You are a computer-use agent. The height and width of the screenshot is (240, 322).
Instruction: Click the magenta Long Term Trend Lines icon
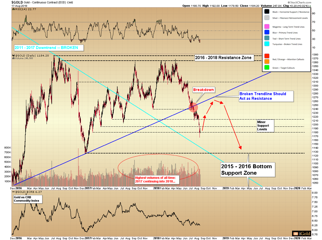267,27
